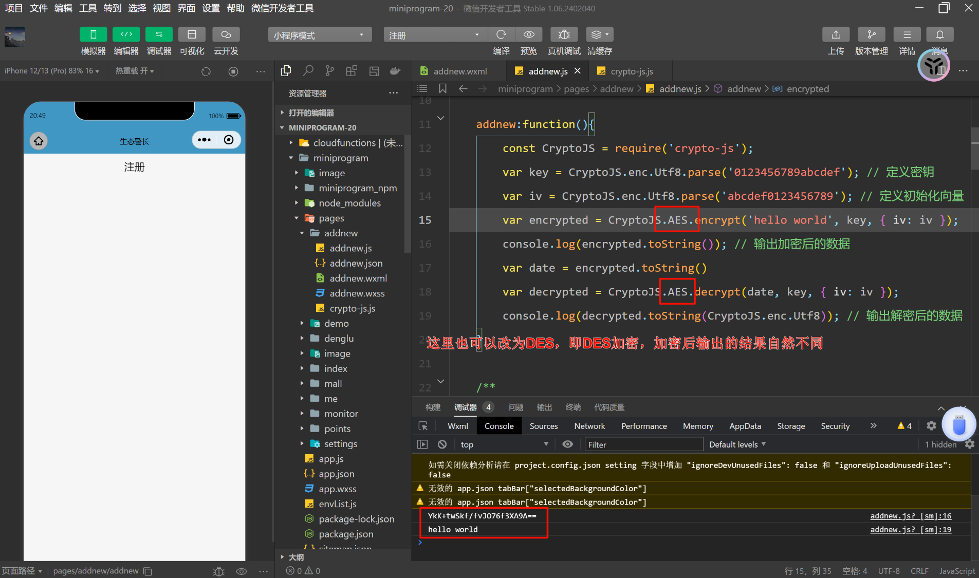The image size is (979, 578).
Task: Click the compile refresh icon in toolbar
Action: pos(501,34)
